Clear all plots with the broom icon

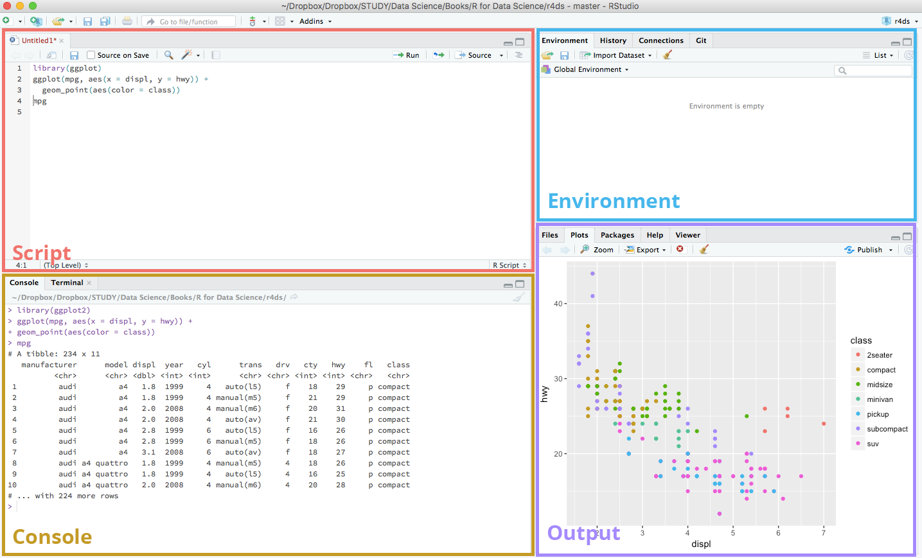point(704,249)
